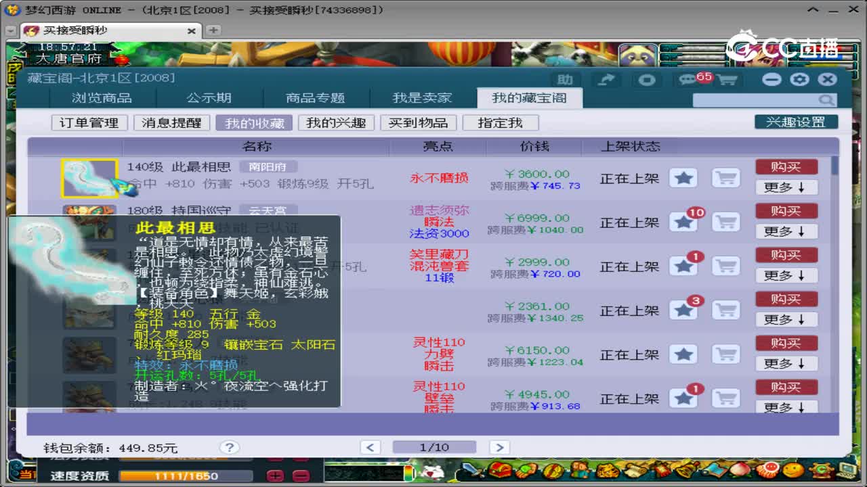Open the gear settings icon in header
This screenshot has width=867, height=487.
tap(799, 79)
